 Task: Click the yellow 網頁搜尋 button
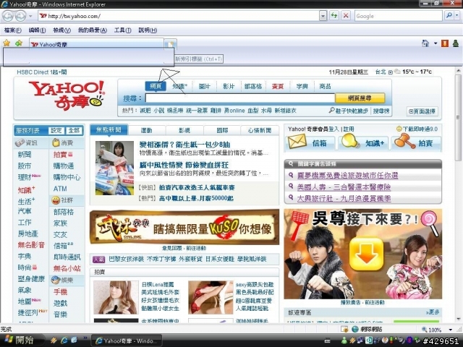click(360, 98)
